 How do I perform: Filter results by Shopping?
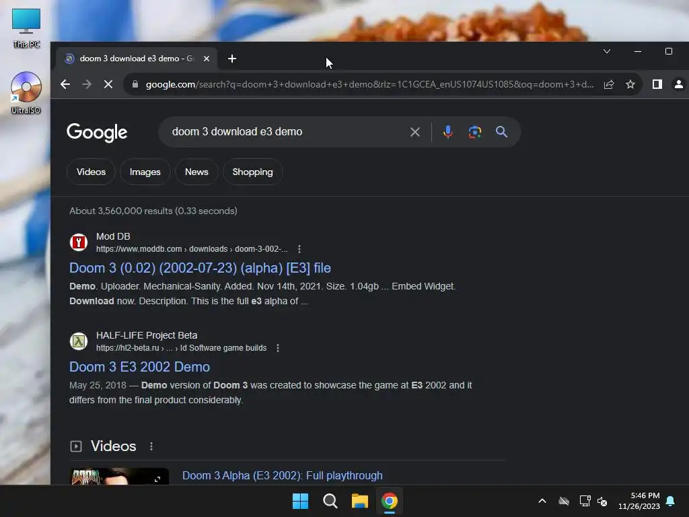253,172
